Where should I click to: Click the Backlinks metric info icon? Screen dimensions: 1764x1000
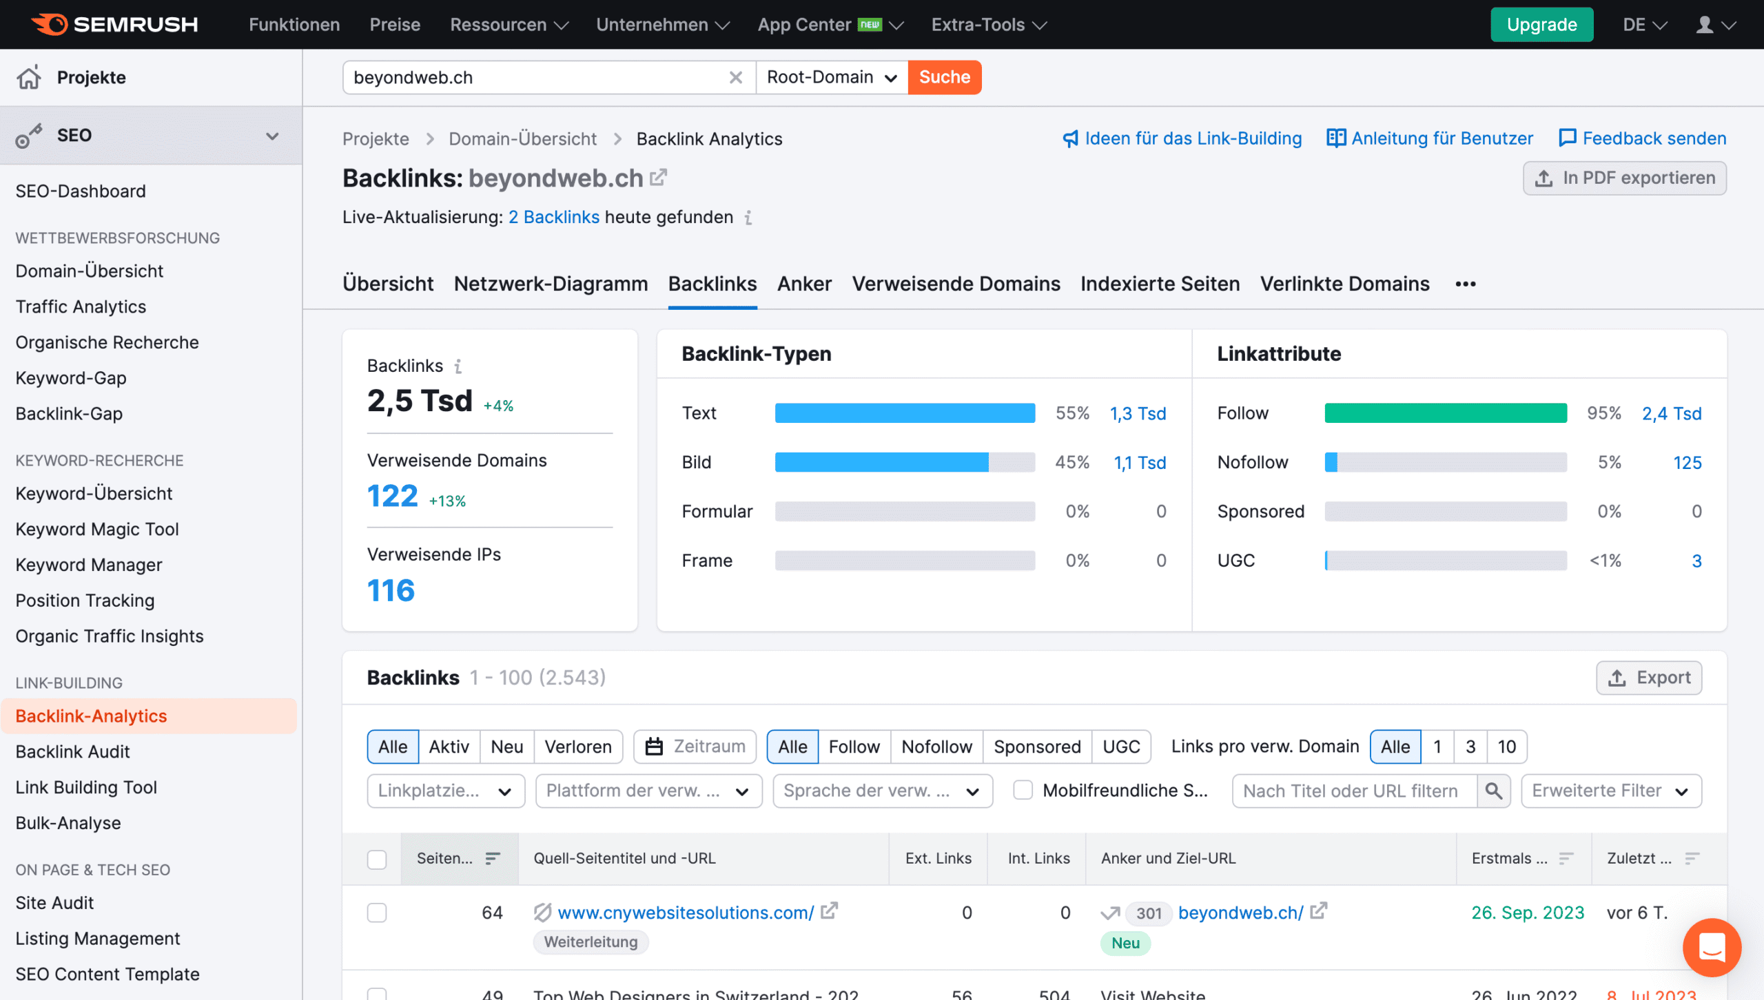pos(458,366)
